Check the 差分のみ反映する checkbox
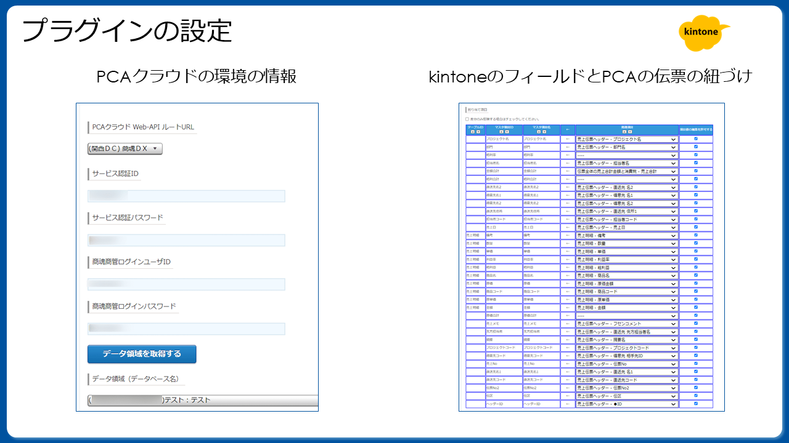This screenshot has height=443, width=789. [467, 119]
